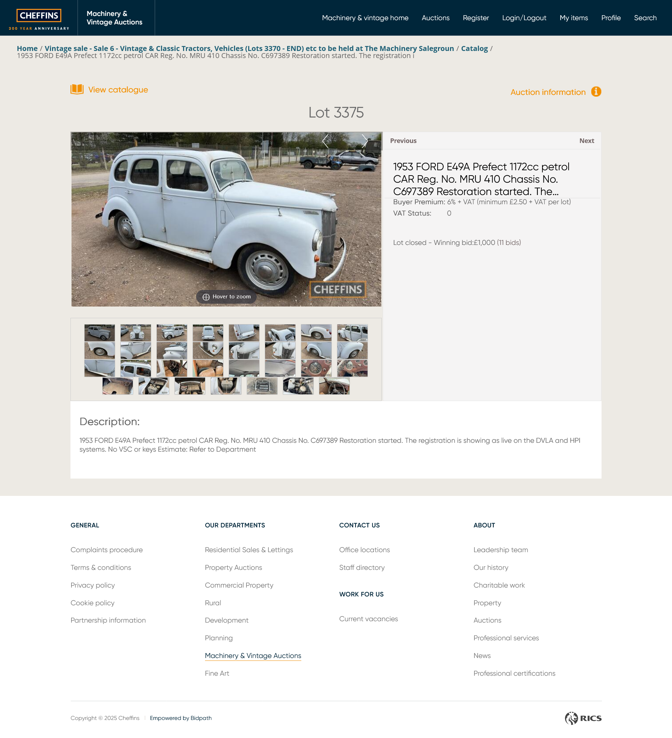The height and width of the screenshot is (738, 672).
Task: Open Professional services link
Action: click(x=506, y=638)
